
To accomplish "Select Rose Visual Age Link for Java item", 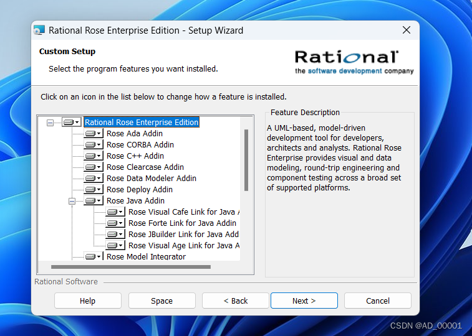I will click(184, 246).
